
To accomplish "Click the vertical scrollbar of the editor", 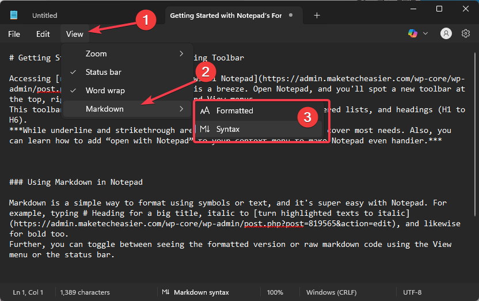I will 475,134.
